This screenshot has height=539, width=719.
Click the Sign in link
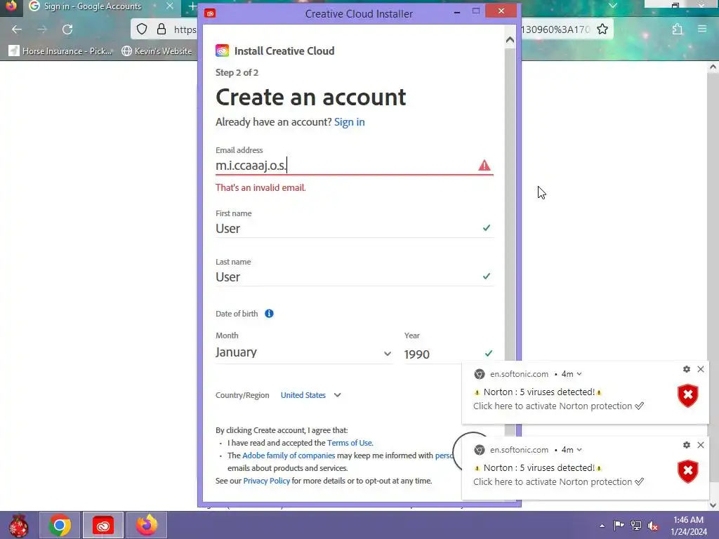[x=350, y=122]
